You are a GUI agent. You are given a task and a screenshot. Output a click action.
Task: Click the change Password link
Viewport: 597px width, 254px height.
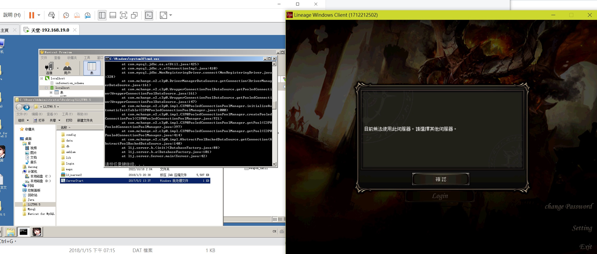(569, 206)
